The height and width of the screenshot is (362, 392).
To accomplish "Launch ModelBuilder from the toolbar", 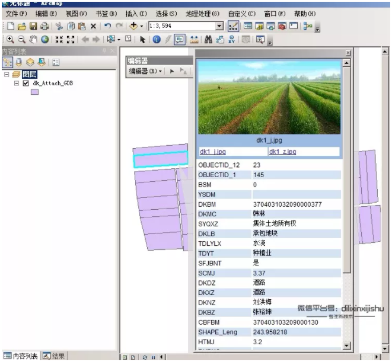I will click(308, 25).
